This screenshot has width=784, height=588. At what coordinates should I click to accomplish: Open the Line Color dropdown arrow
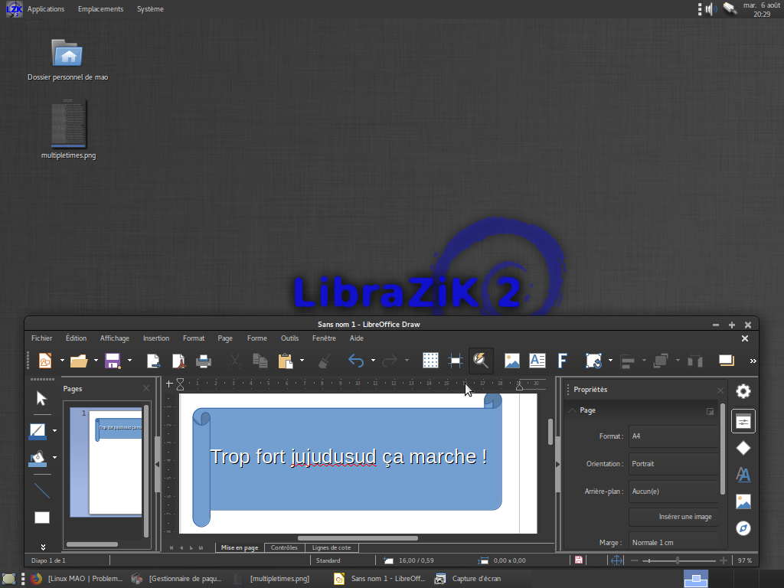pos(54,431)
